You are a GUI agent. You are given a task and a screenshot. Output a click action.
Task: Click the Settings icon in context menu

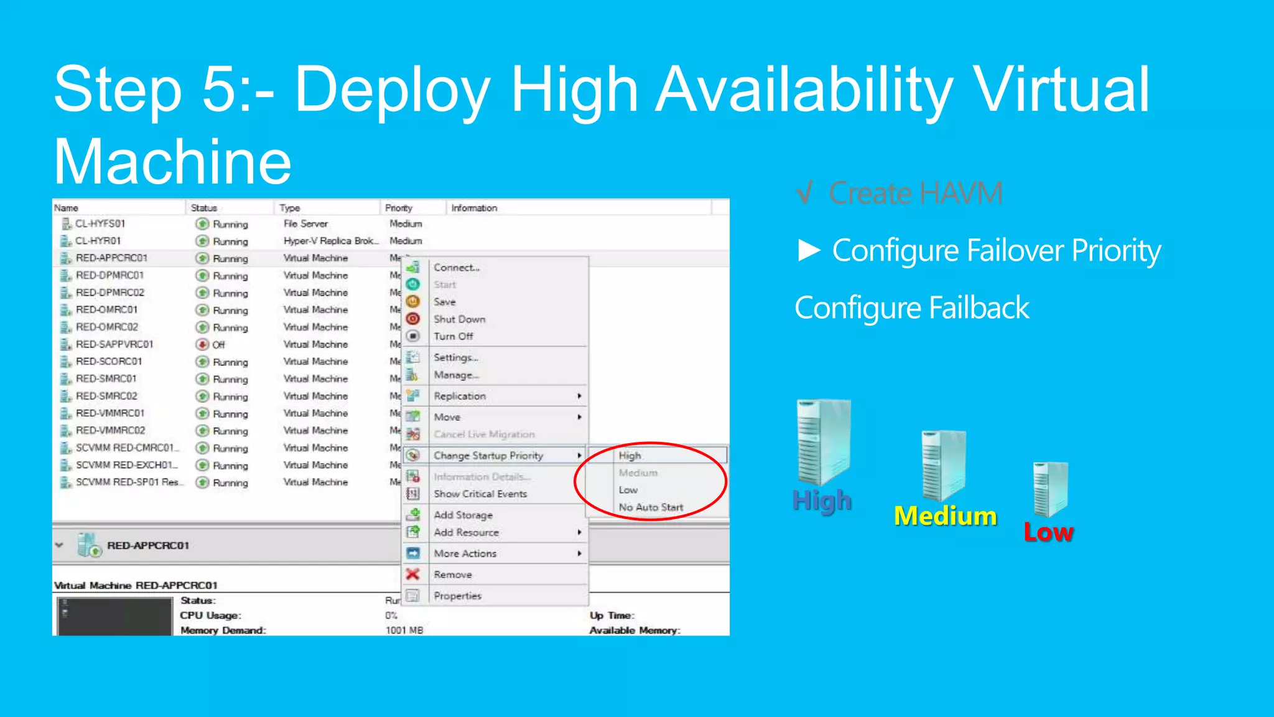point(413,357)
